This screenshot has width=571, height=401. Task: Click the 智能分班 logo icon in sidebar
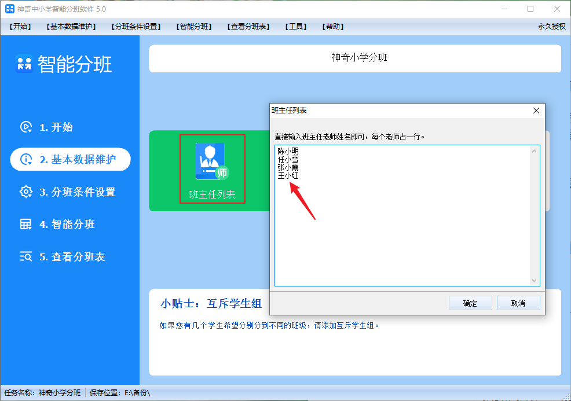click(24, 64)
